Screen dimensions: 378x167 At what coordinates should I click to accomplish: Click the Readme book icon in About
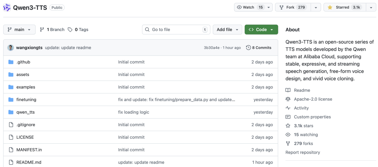288,90
